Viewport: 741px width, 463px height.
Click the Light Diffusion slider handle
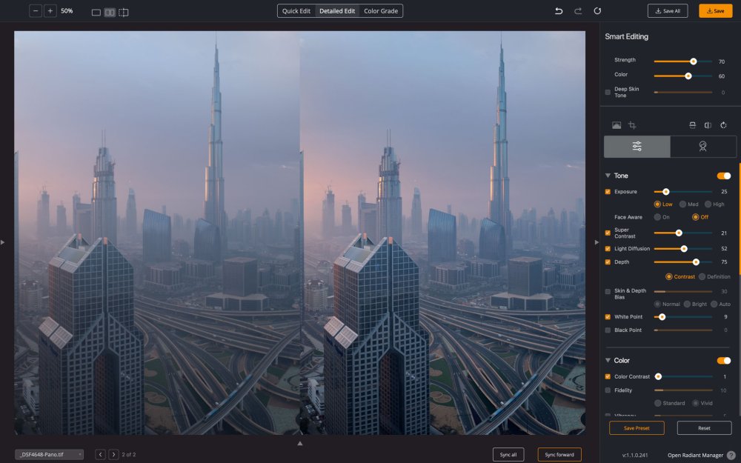[x=684, y=248]
